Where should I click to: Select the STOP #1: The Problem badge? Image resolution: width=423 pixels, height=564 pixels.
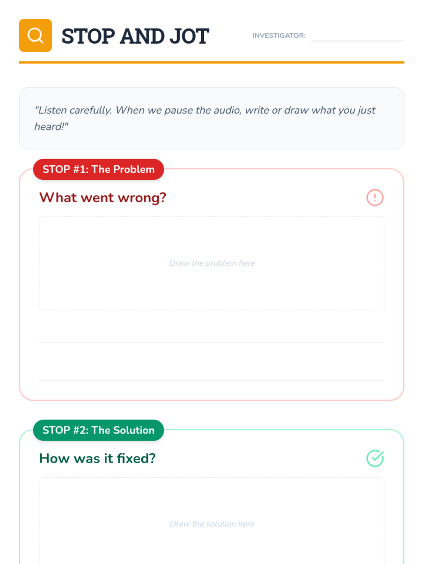point(98,169)
